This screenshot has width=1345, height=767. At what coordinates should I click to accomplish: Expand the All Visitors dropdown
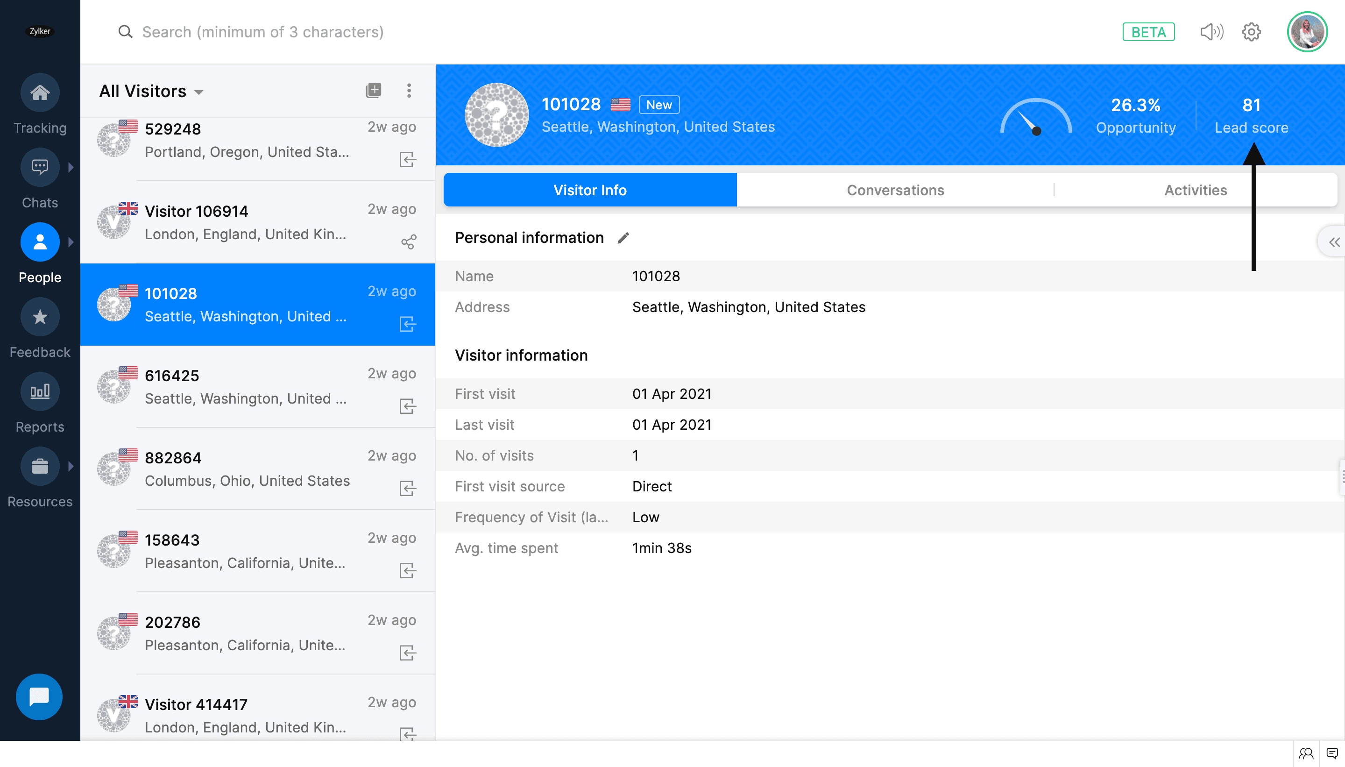pos(199,91)
